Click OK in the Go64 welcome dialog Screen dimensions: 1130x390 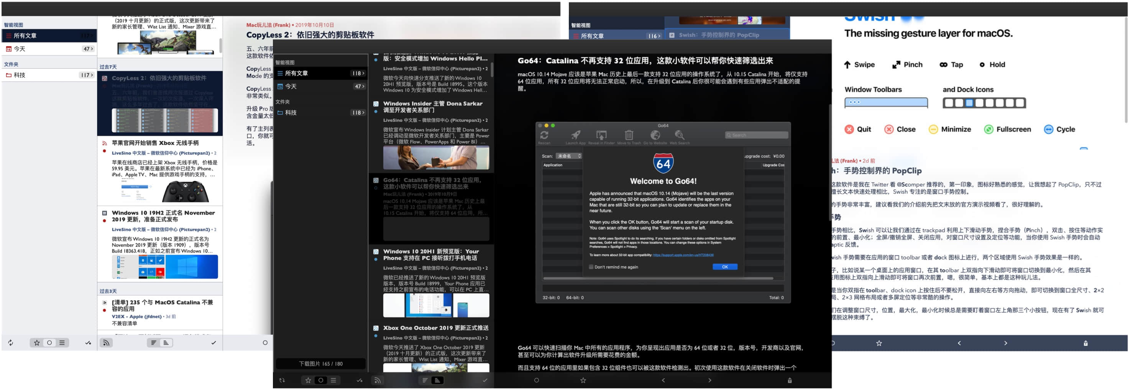tap(725, 267)
